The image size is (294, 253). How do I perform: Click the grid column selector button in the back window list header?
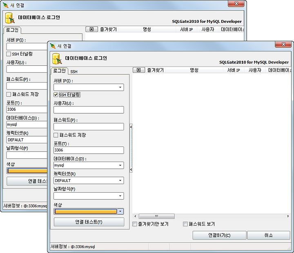91,29
